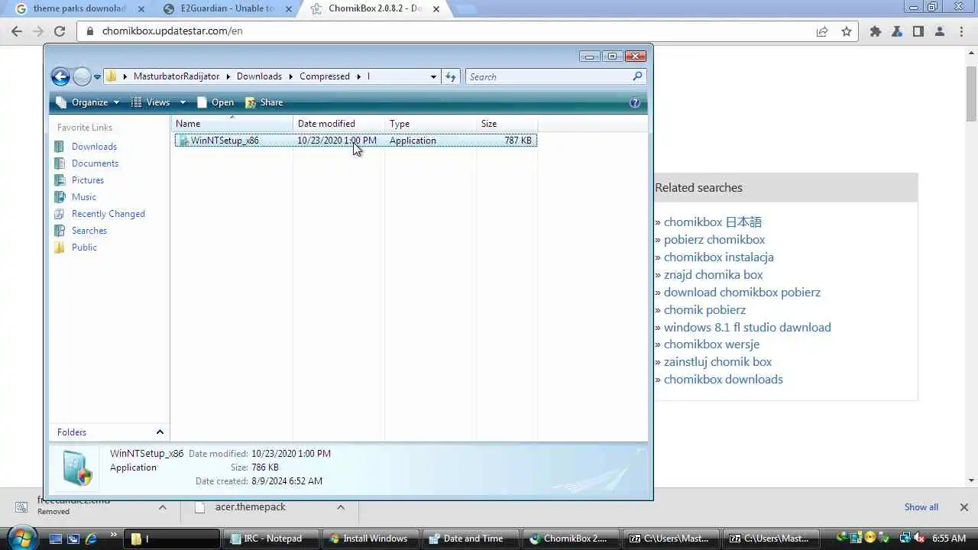Open 'windows 8.1 fl studio dawnload' link
The image size is (978, 550).
coord(747,327)
